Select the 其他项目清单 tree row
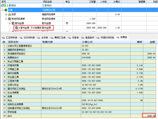Viewport: 158px width, 119px height. [79, 19]
